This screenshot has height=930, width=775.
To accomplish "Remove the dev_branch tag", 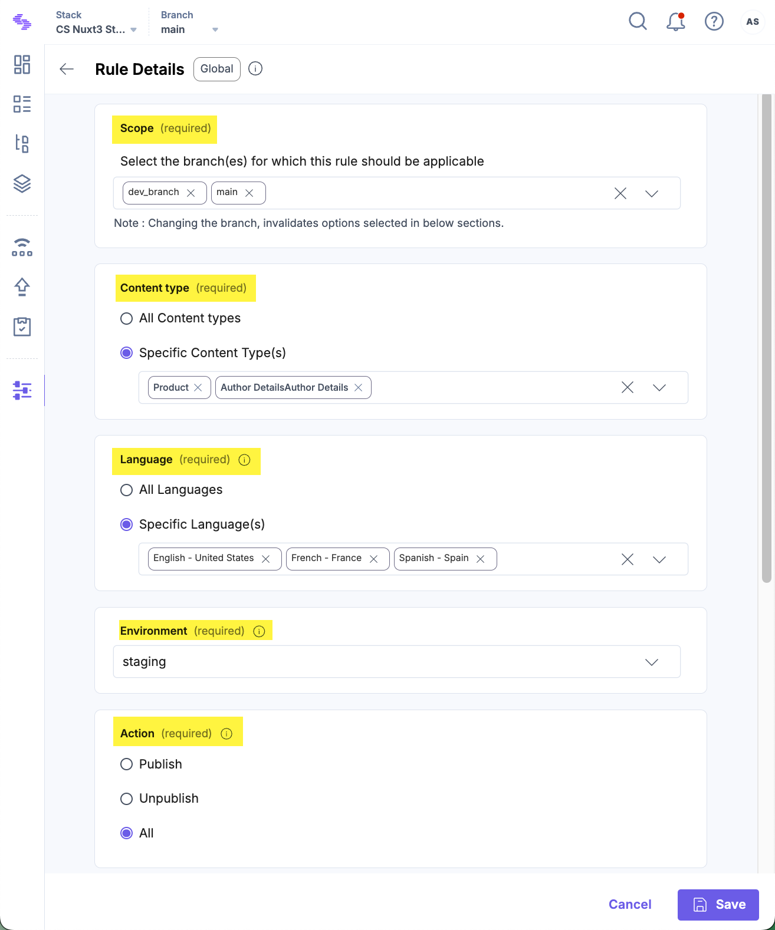I will click(191, 193).
